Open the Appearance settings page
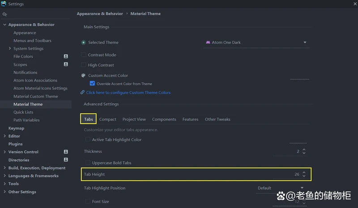 25,33
